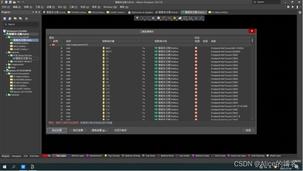Image resolution: width=303 pixels, height=171 pixels.
Task: Open Windows Start menu
Action: click(4, 167)
